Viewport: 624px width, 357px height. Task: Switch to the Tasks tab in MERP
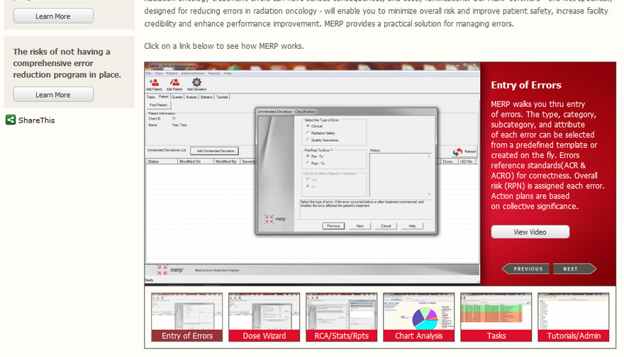151,97
